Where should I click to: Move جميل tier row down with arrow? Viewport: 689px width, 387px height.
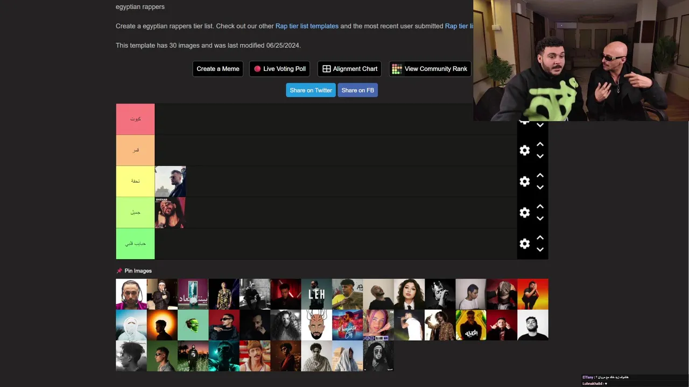click(x=540, y=219)
